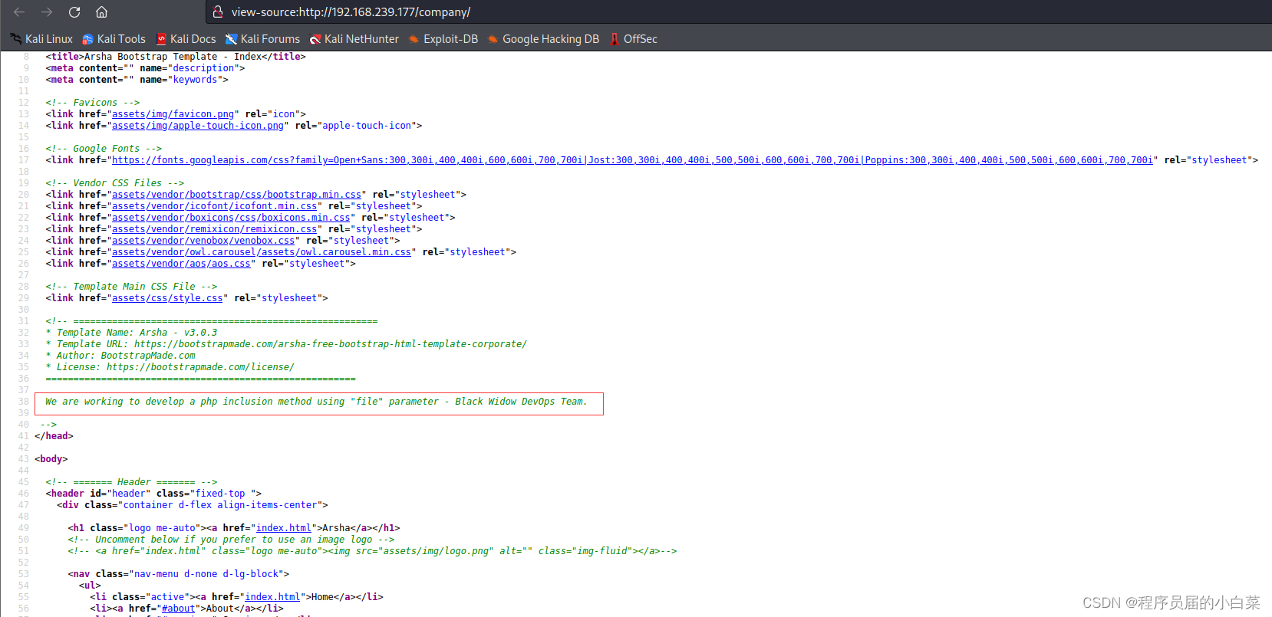The image size is (1272, 617).
Task: Click the header id="header" tag line
Action: [153, 494]
